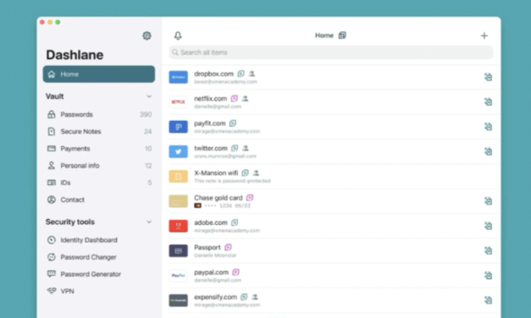Click the copy action icon for paypal.com
The width and height of the screenshot is (531, 318).
tap(488, 276)
